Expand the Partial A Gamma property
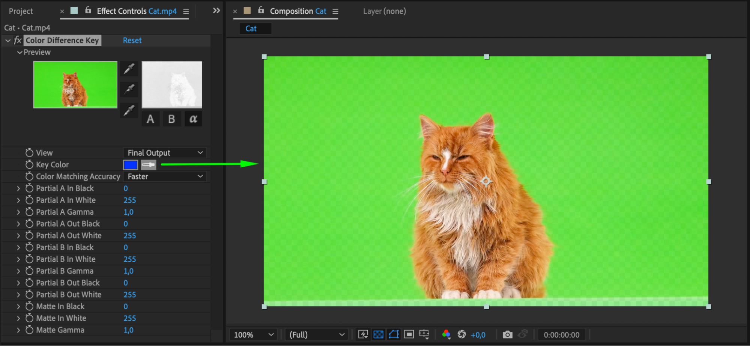The height and width of the screenshot is (346, 750). click(18, 212)
